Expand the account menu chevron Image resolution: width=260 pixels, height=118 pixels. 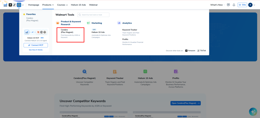(x=254, y=5)
